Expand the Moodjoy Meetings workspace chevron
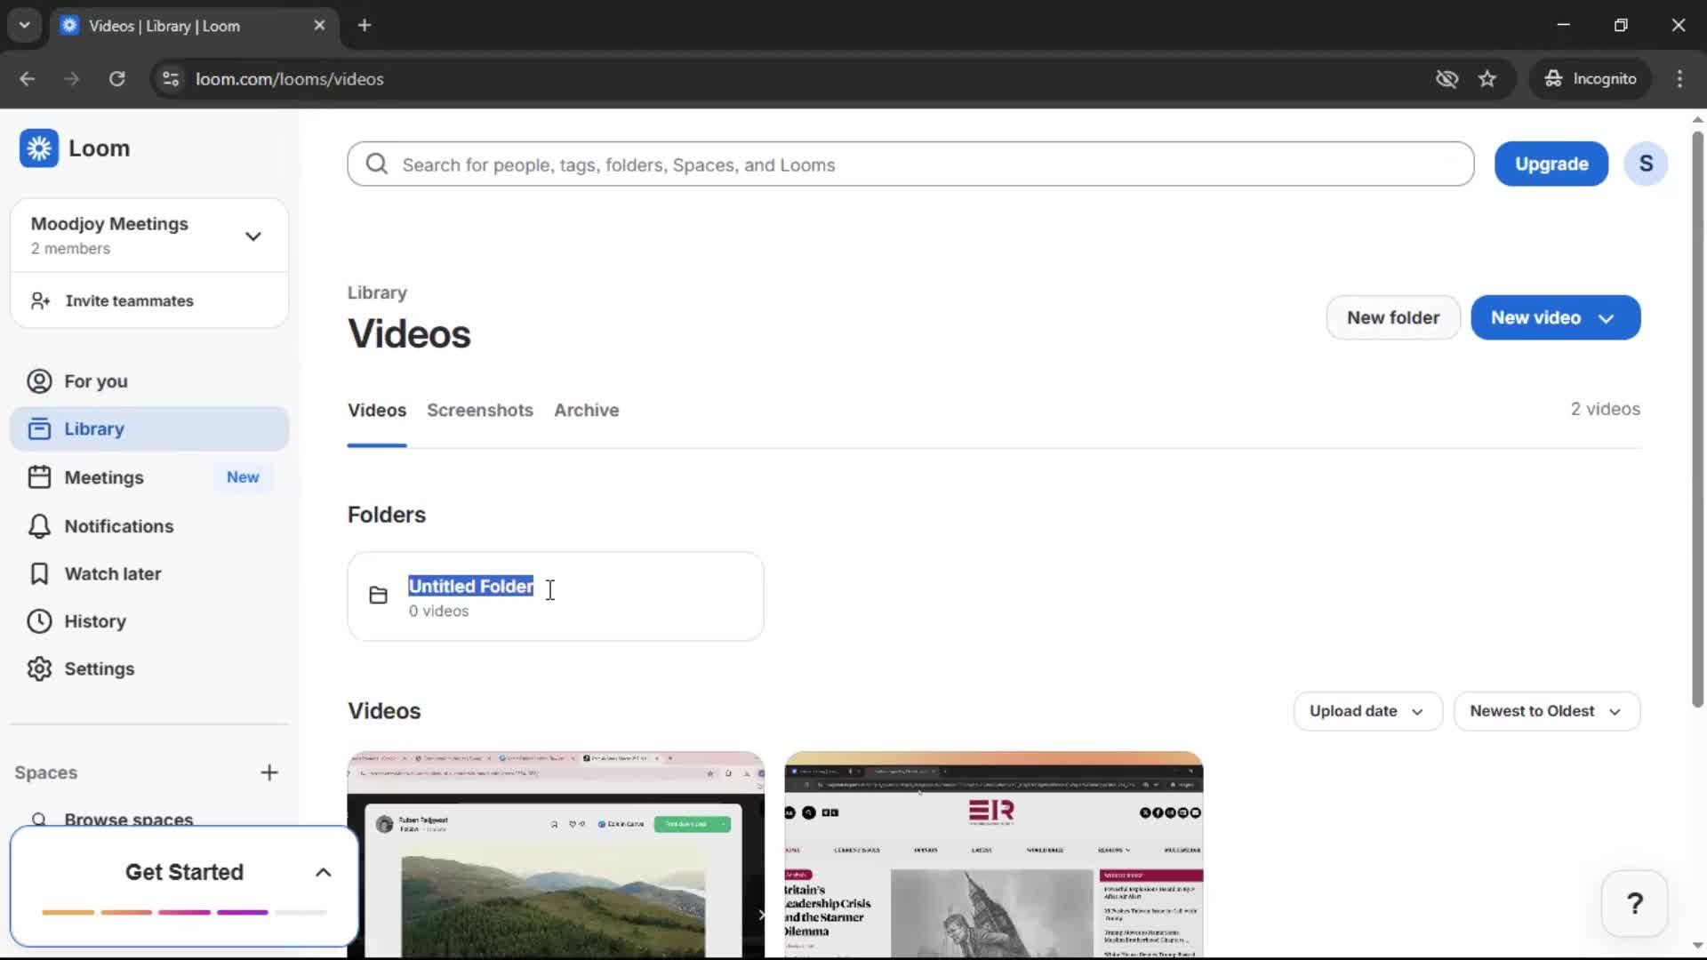Image resolution: width=1707 pixels, height=960 pixels. 253,236
